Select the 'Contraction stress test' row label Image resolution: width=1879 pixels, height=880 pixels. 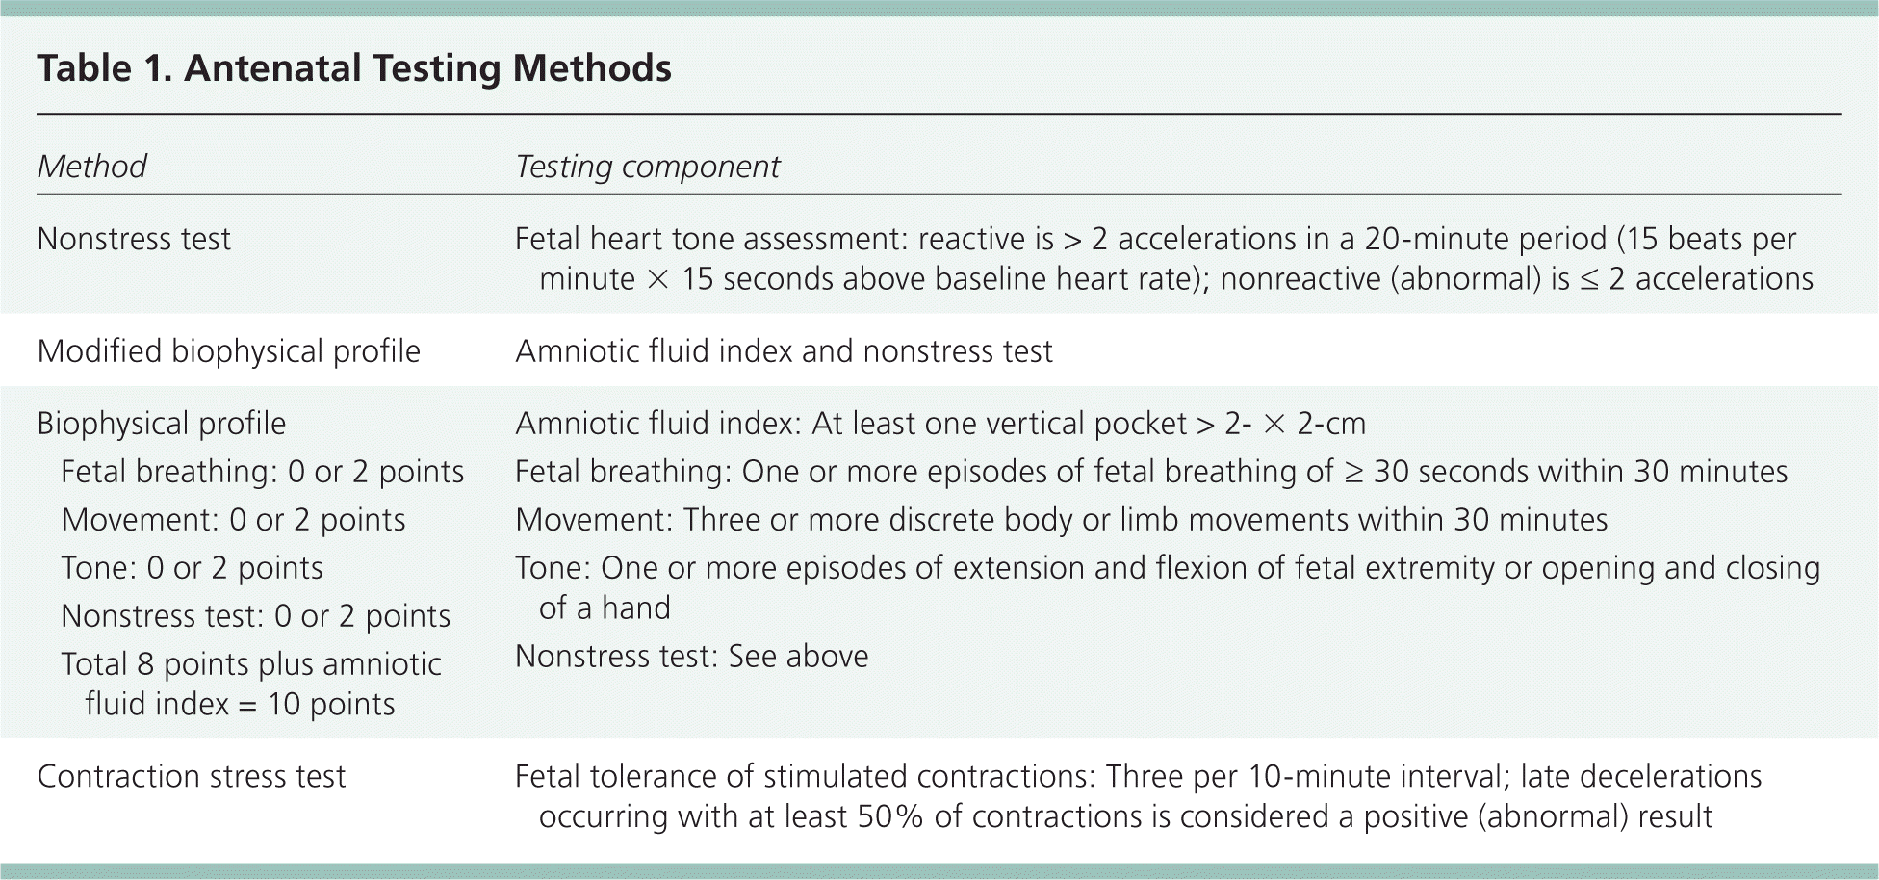pyautogui.click(x=191, y=777)
